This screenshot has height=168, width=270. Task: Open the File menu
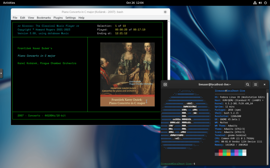tap(15, 18)
